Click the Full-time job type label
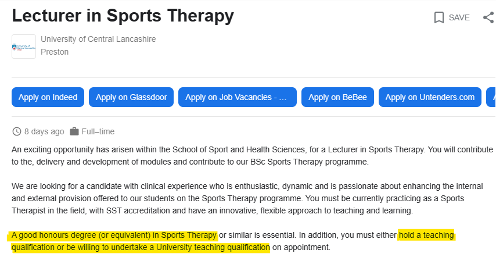 [98, 131]
